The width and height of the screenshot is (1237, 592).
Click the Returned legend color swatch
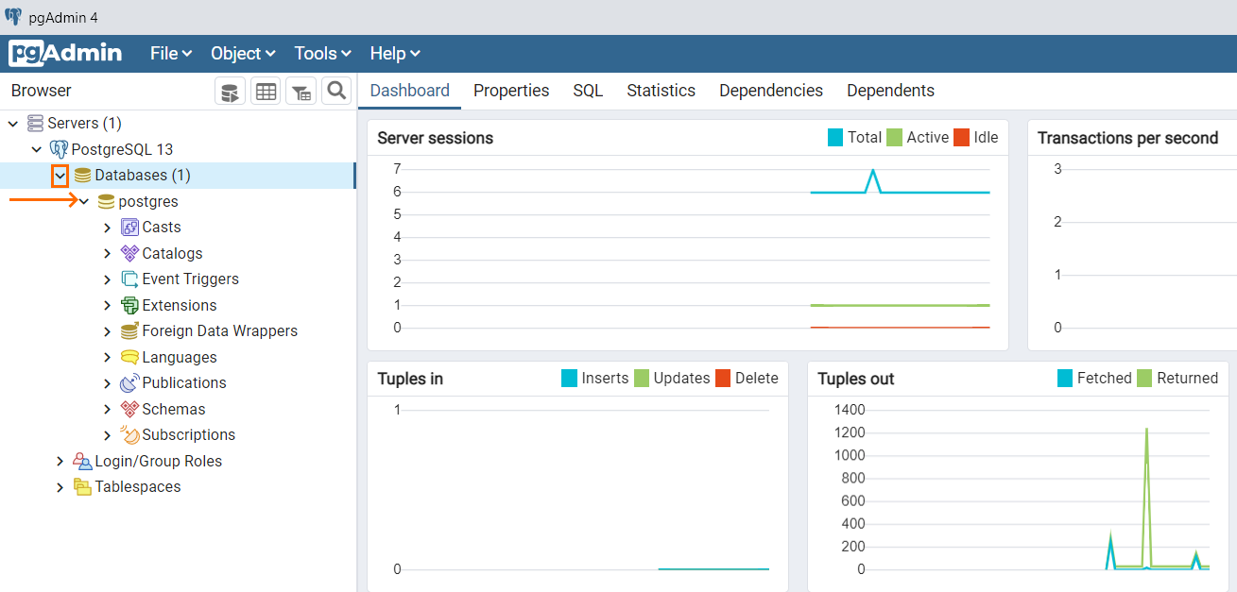tap(1145, 379)
